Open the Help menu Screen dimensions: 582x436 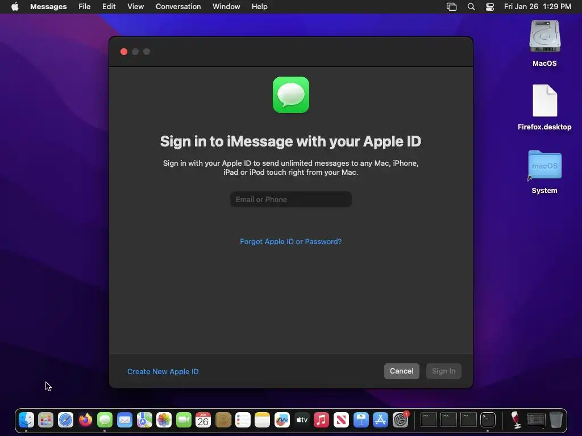click(x=259, y=7)
